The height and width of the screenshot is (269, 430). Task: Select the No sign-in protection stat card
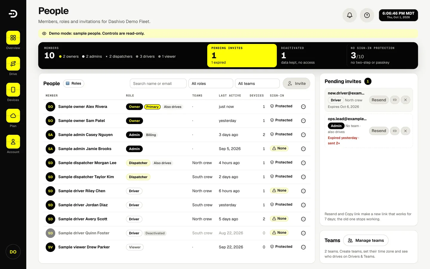click(x=382, y=56)
